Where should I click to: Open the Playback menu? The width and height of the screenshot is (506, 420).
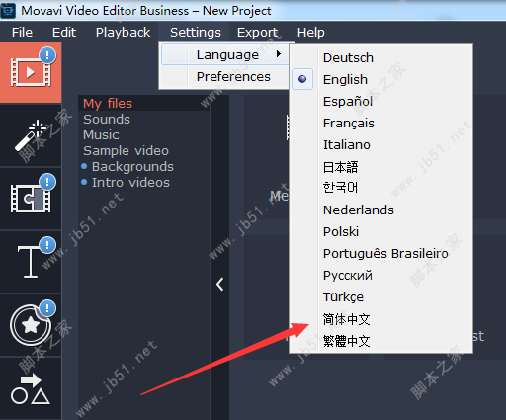coord(123,33)
